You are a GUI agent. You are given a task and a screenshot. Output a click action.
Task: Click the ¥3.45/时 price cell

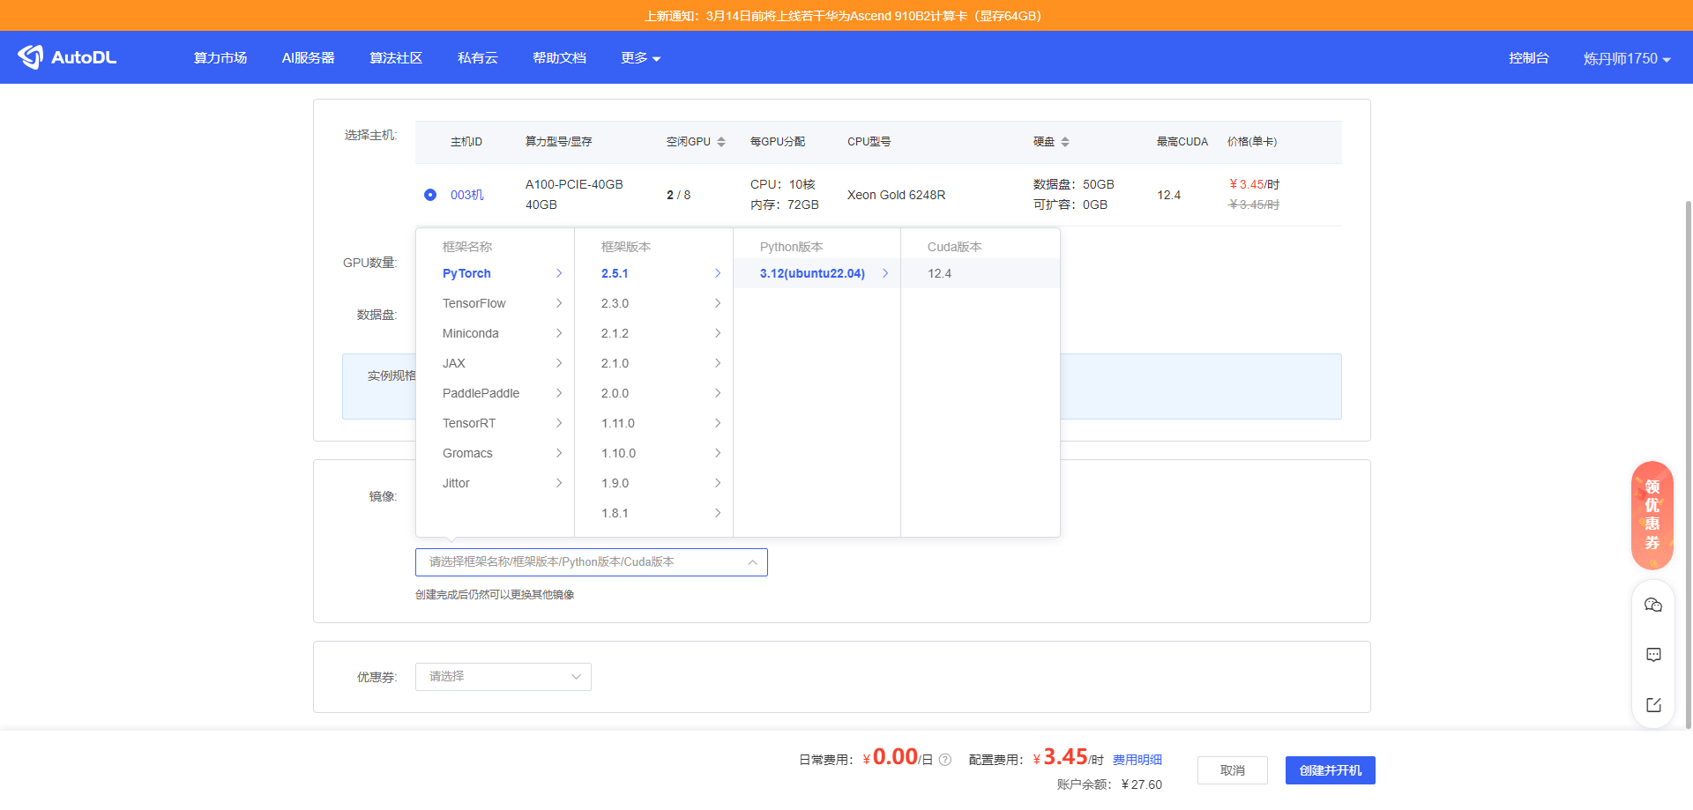coord(1254,184)
